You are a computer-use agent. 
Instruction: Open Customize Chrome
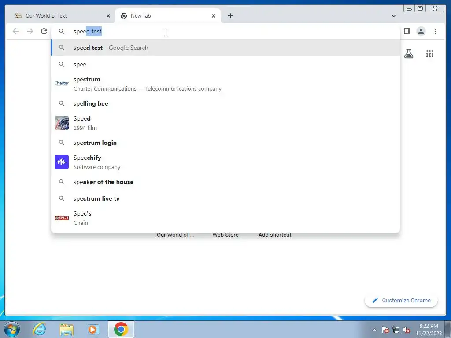click(x=401, y=300)
